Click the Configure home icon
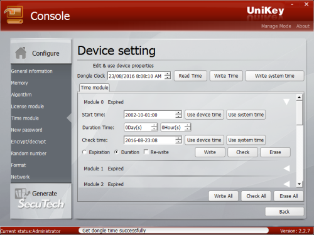This screenshot has width=314, height=235. 21,53
